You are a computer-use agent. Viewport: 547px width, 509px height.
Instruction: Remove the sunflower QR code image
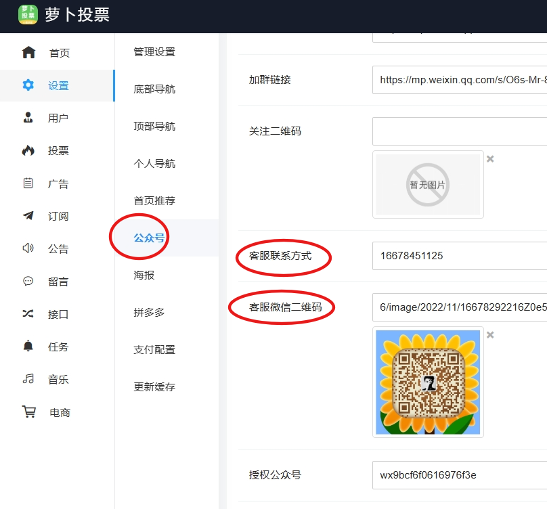(x=490, y=335)
